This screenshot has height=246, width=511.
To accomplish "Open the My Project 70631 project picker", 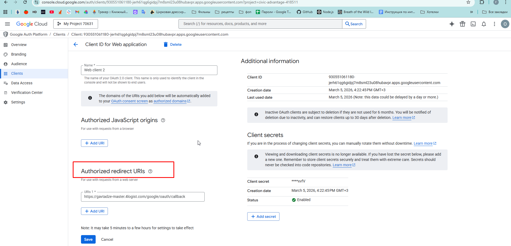I will [x=76, y=24].
